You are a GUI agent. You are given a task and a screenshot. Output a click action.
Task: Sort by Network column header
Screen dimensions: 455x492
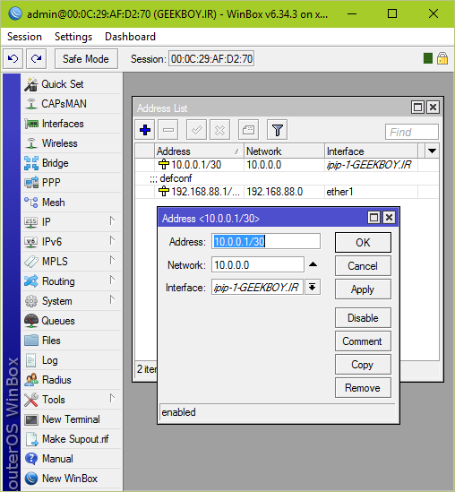284,151
